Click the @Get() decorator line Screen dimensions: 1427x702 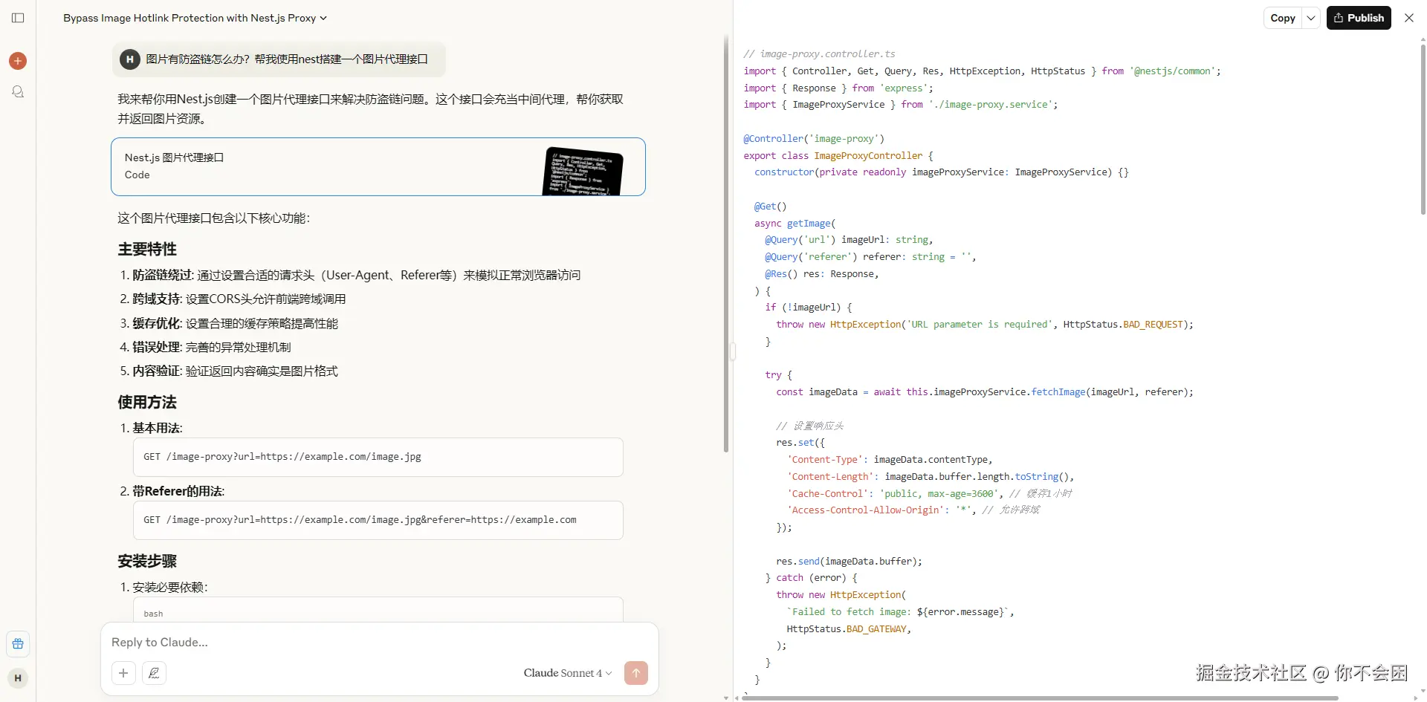click(770, 207)
